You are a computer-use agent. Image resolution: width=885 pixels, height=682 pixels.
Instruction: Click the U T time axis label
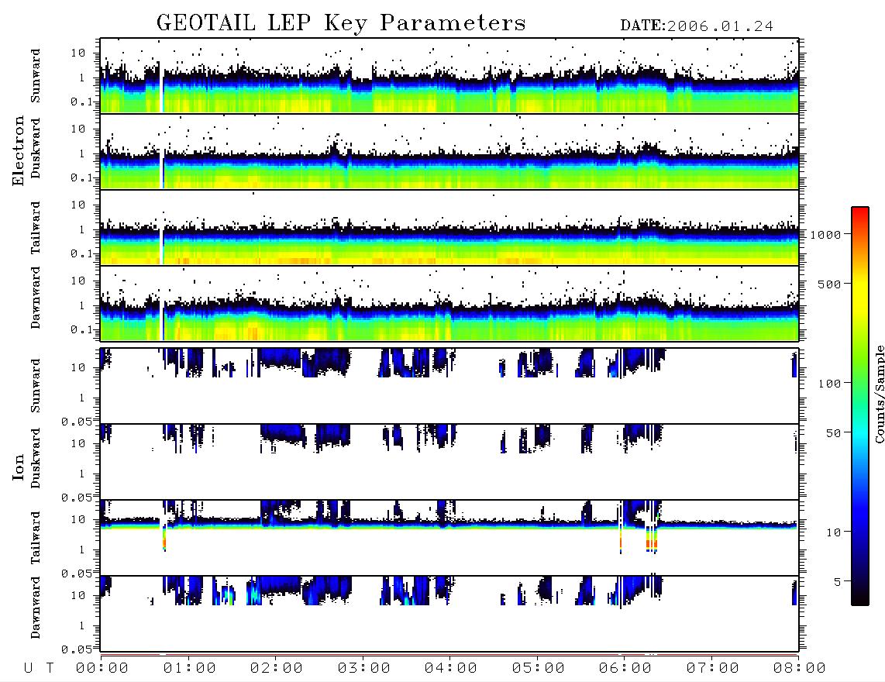coord(39,669)
